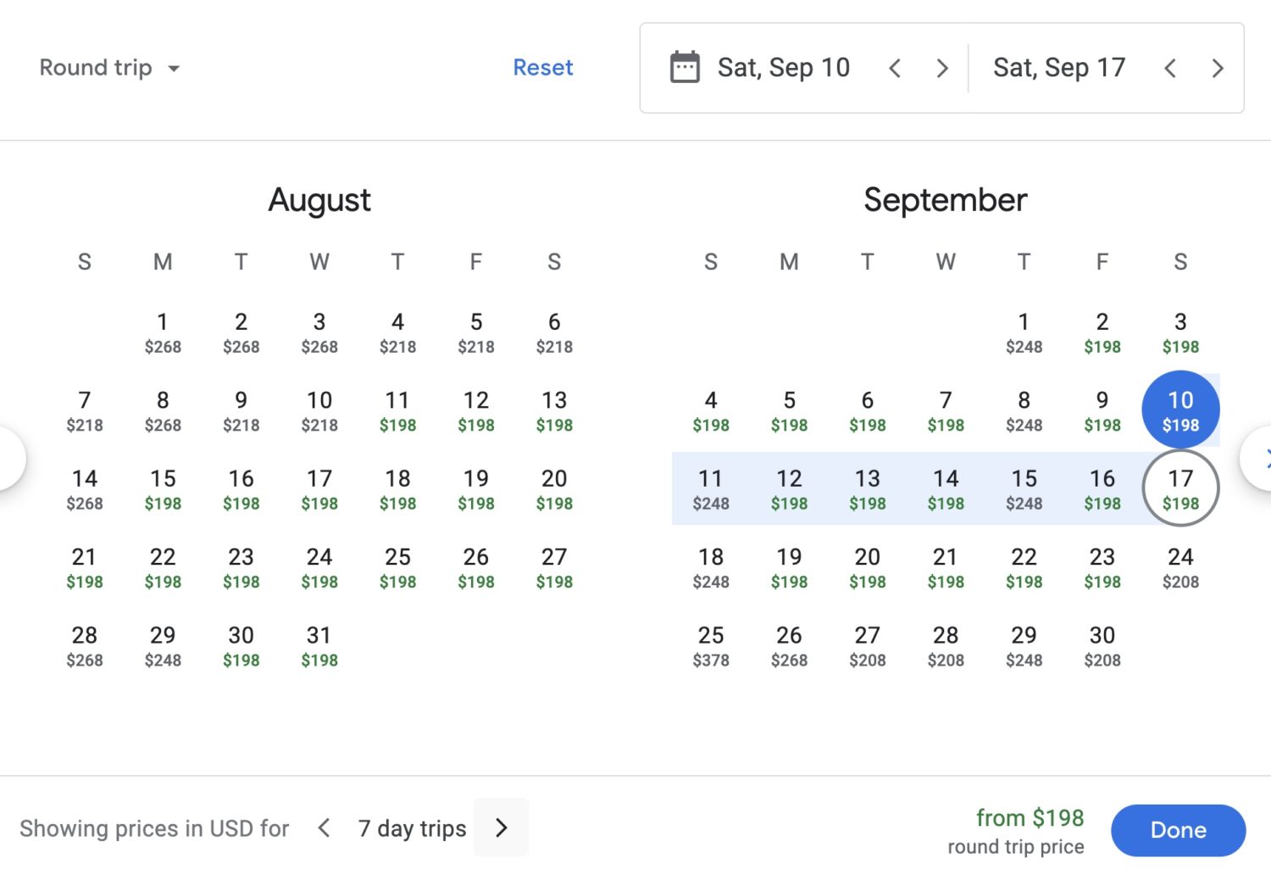Click the Sat, Sep 10 date field

pos(784,67)
